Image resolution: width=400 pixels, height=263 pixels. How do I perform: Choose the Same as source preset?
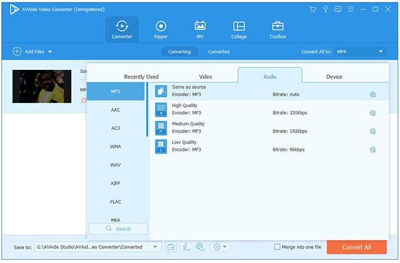coord(269,91)
